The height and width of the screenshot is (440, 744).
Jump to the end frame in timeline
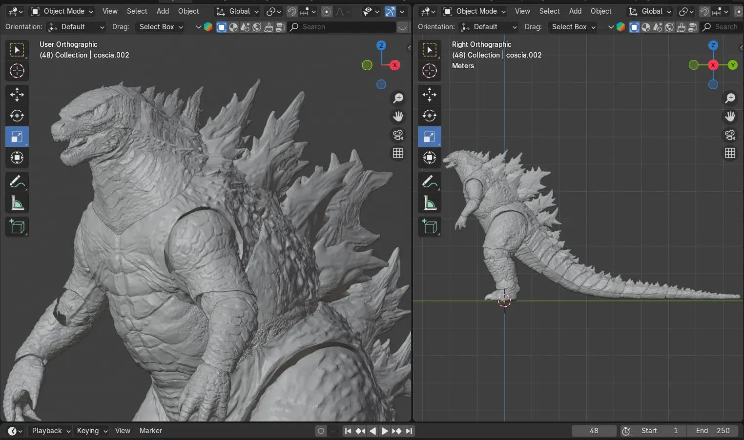coord(409,431)
